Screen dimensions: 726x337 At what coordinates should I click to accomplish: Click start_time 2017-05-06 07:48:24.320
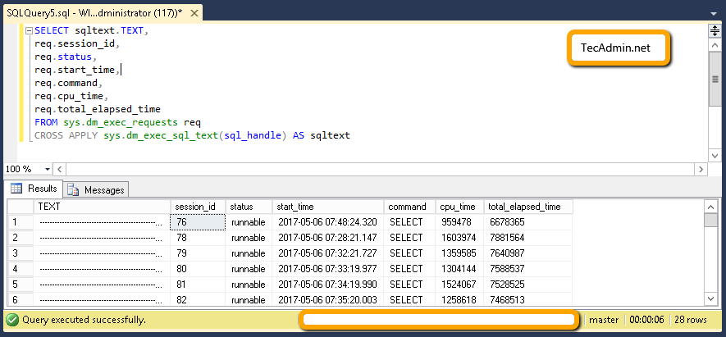[328, 222]
